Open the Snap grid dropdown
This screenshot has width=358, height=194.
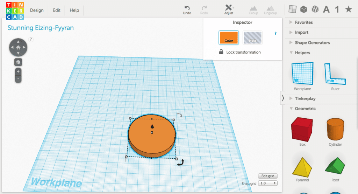(x=268, y=183)
